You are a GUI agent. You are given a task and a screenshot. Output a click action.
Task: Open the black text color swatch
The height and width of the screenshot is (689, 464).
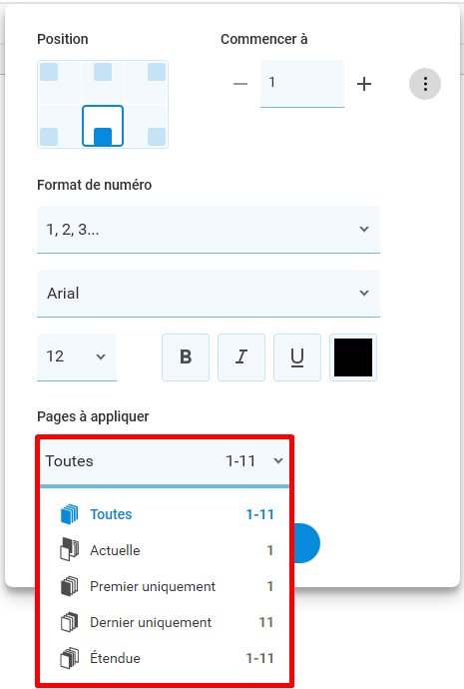353,357
